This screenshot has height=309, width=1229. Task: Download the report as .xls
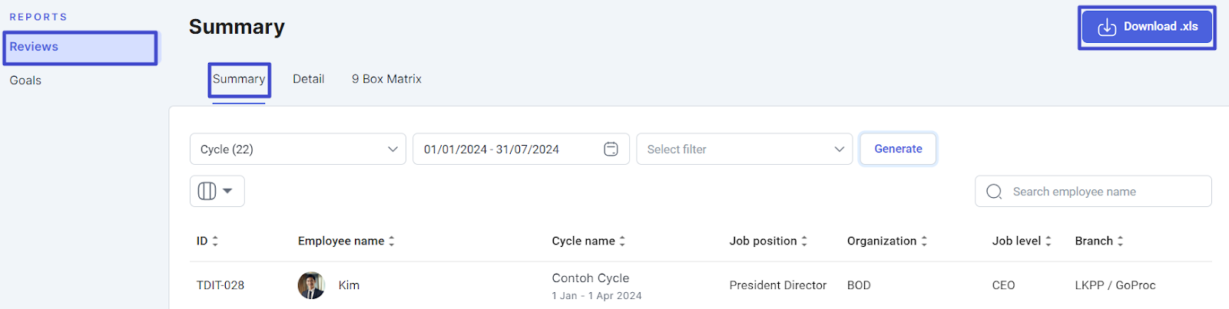(1147, 27)
